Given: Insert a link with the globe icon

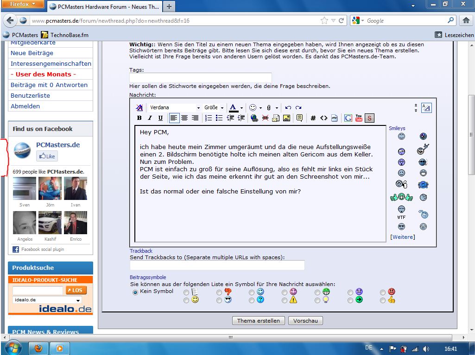Looking at the screenshot, I should [x=254, y=118].
